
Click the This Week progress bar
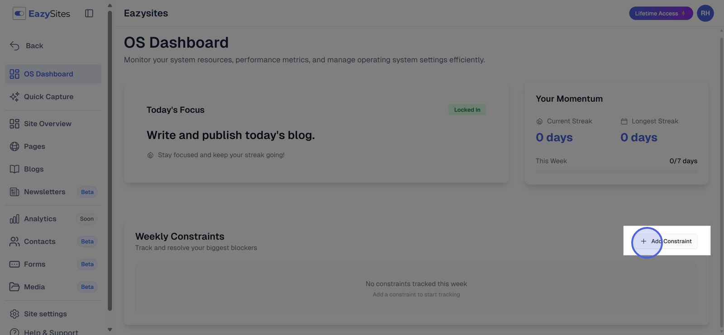pyautogui.click(x=615, y=171)
